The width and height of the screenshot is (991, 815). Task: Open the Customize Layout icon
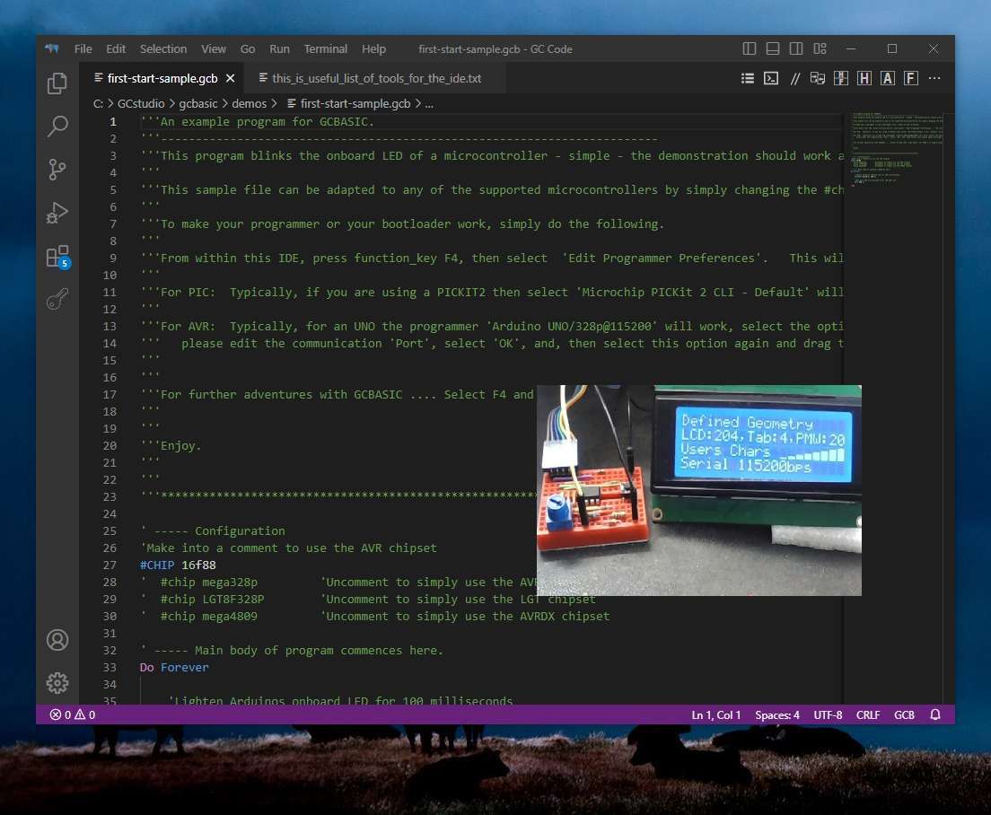tap(820, 48)
